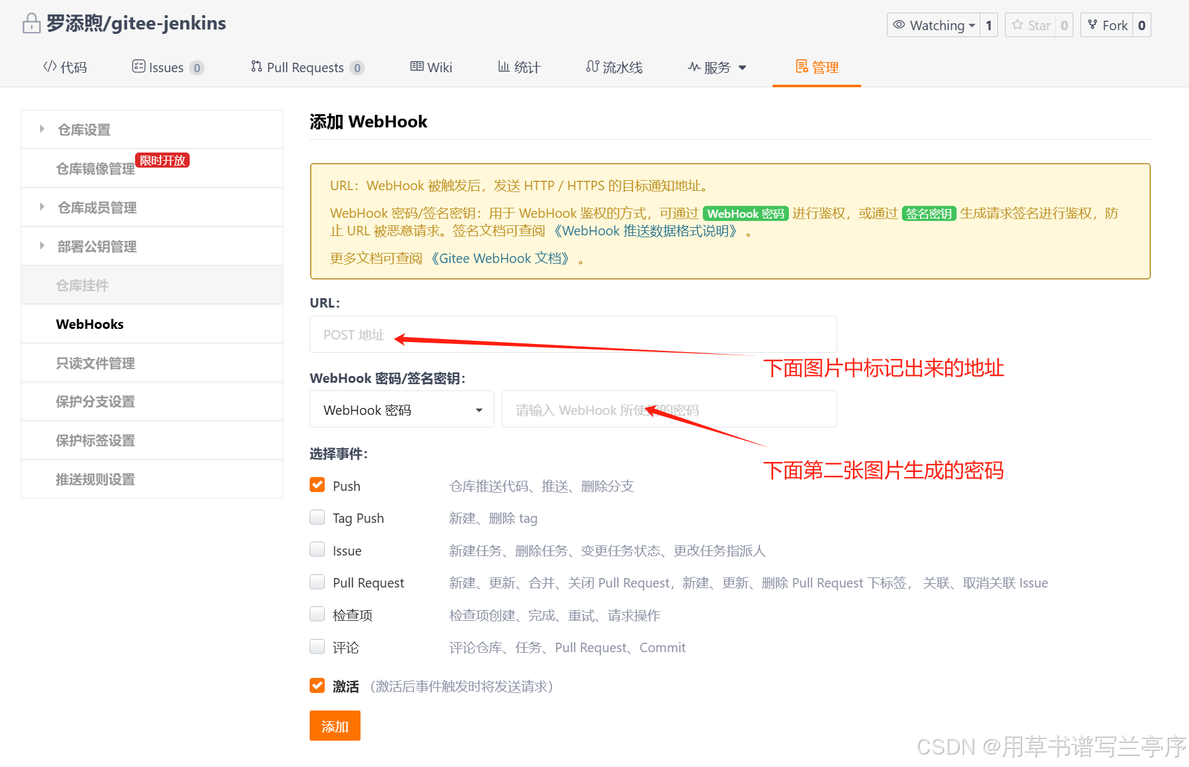
Task: Click the 统计 bar chart icon
Action: [x=503, y=67]
